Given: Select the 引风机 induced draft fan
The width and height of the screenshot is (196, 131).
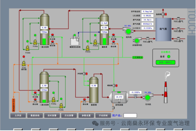Looking at the screenshot, I should (x=148, y=98).
